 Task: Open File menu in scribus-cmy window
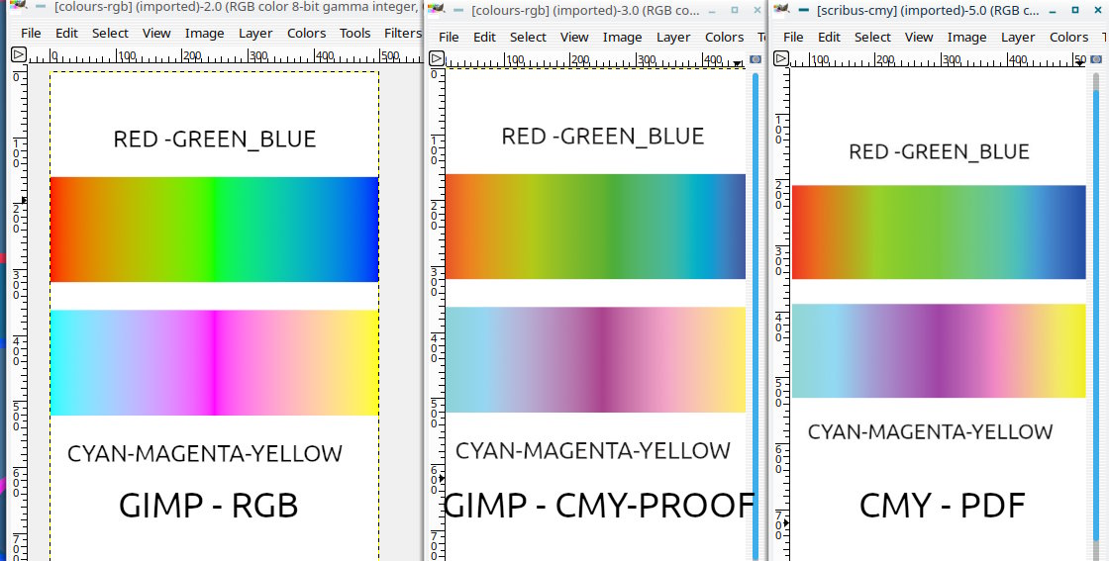[793, 37]
